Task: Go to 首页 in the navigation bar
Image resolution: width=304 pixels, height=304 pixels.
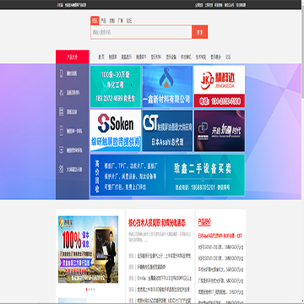Action: (101, 57)
